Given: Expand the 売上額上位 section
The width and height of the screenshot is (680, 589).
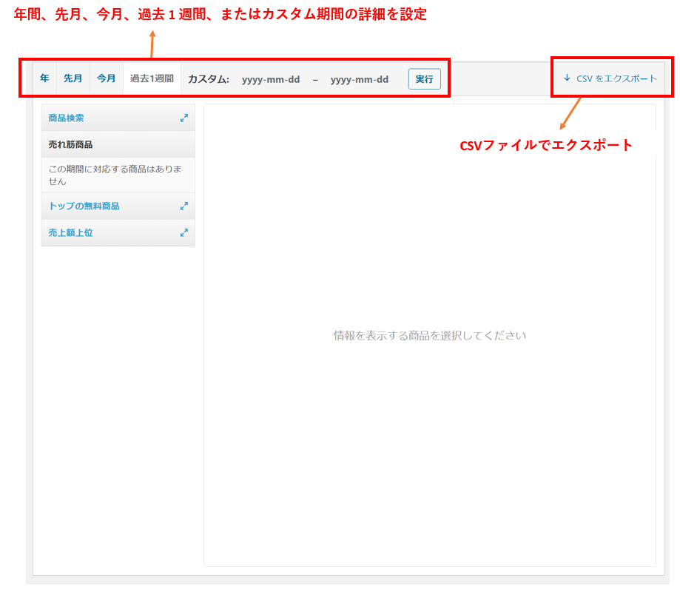Looking at the screenshot, I should pyautogui.click(x=71, y=232).
